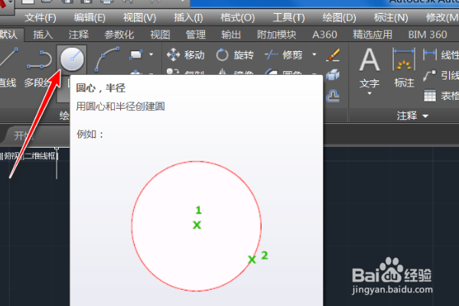Click the Linear dimension (线性) icon
459x306 pixels.
click(x=429, y=55)
